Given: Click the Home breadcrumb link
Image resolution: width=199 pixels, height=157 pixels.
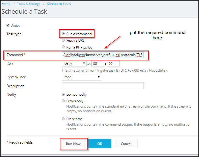Looking at the screenshot, I should pyautogui.click(x=6, y=4).
